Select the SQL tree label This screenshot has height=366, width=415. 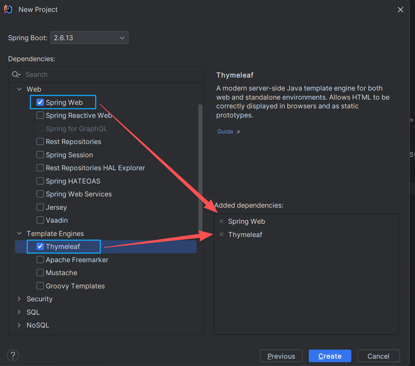pos(33,312)
